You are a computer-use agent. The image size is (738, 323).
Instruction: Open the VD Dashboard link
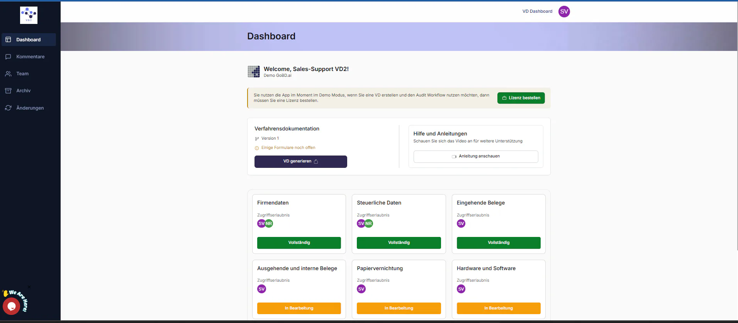(x=537, y=12)
